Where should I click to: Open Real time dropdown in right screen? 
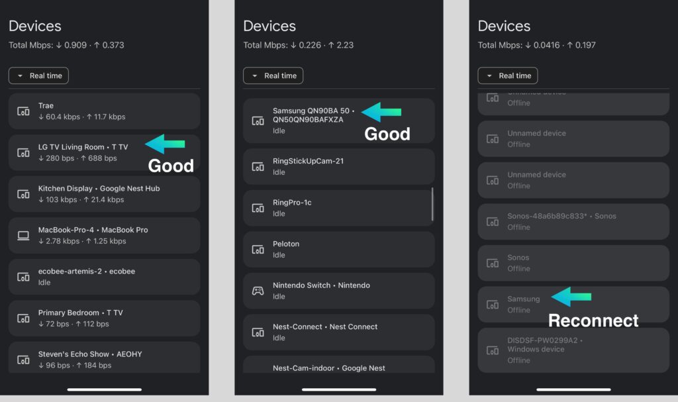[508, 75]
